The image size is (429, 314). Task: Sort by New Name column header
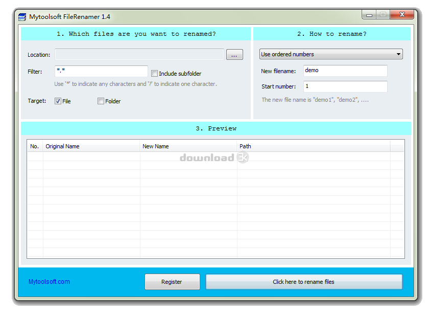pyautogui.click(x=188, y=146)
